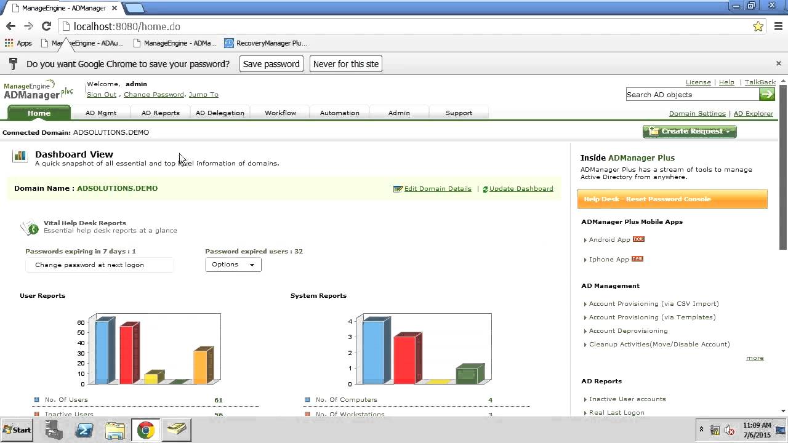The width and height of the screenshot is (788, 443).
Task: Open the Domain Settings link
Action: point(698,114)
